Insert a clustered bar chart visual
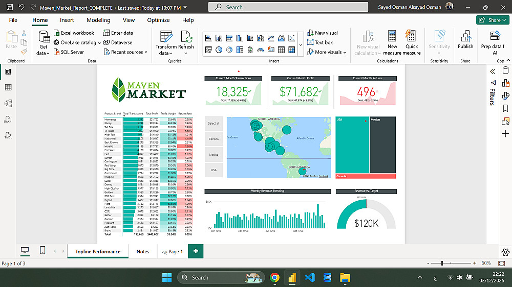 tap(229, 38)
